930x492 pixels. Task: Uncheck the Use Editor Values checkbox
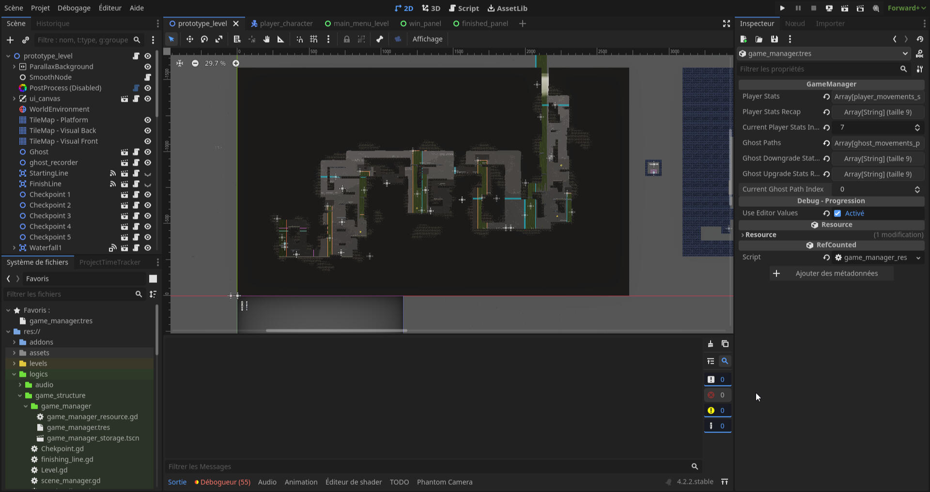click(837, 214)
